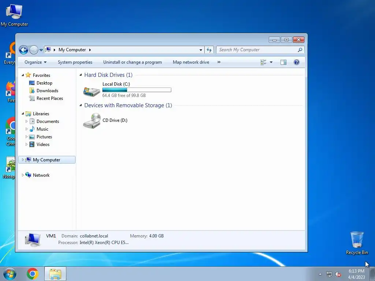Click Devices with Removable Storage (1) heading
The height and width of the screenshot is (281, 375).
pos(128,105)
